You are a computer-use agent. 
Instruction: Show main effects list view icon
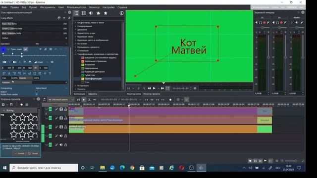point(76,13)
